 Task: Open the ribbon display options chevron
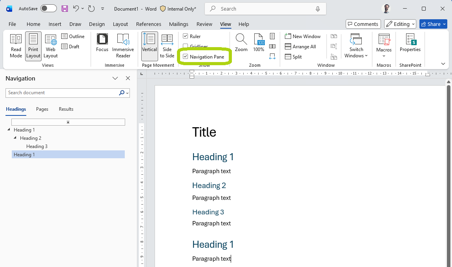pos(443,64)
